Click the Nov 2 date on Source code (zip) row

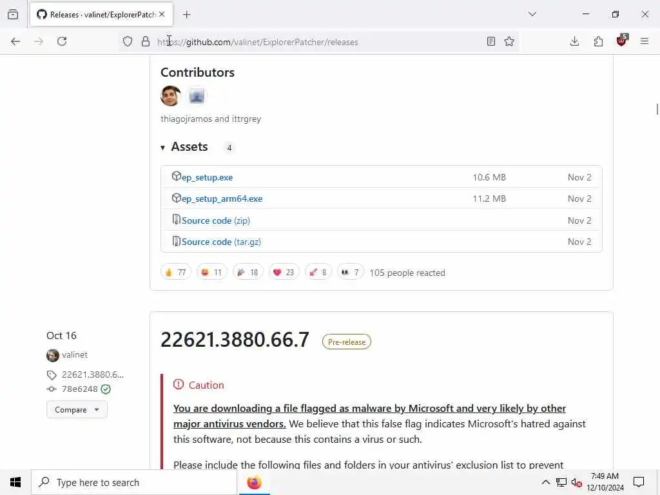(x=579, y=220)
